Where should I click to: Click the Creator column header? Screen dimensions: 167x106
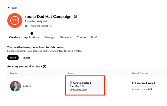coord(14,73)
